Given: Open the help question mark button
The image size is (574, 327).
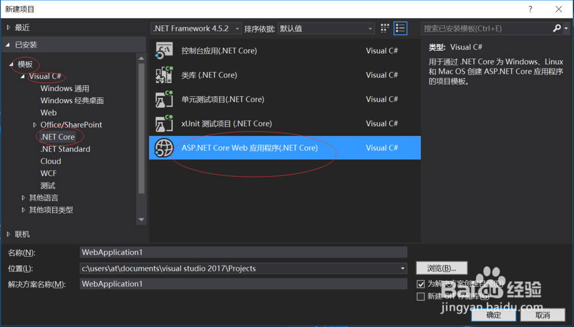Looking at the screenshot, I should click(x=530, y=9).
